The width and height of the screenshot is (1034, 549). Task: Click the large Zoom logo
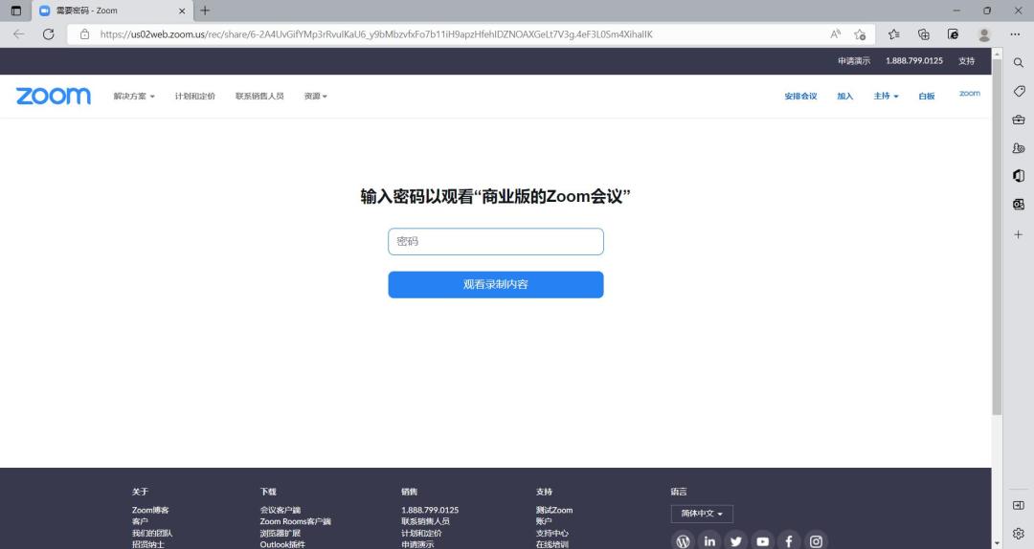54,96
